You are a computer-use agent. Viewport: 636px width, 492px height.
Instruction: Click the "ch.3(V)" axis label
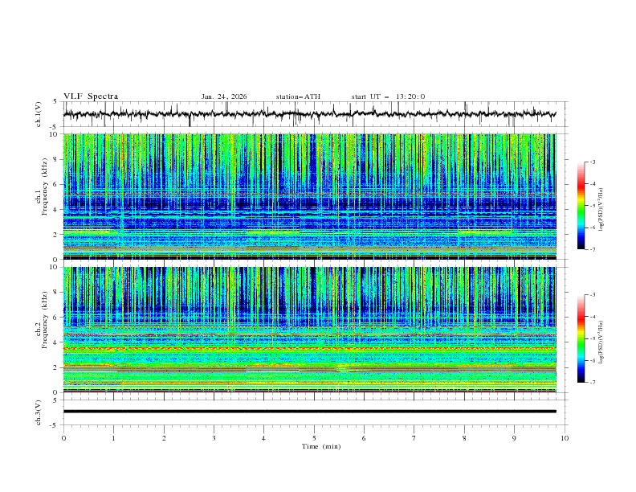(x=39, y=412)
